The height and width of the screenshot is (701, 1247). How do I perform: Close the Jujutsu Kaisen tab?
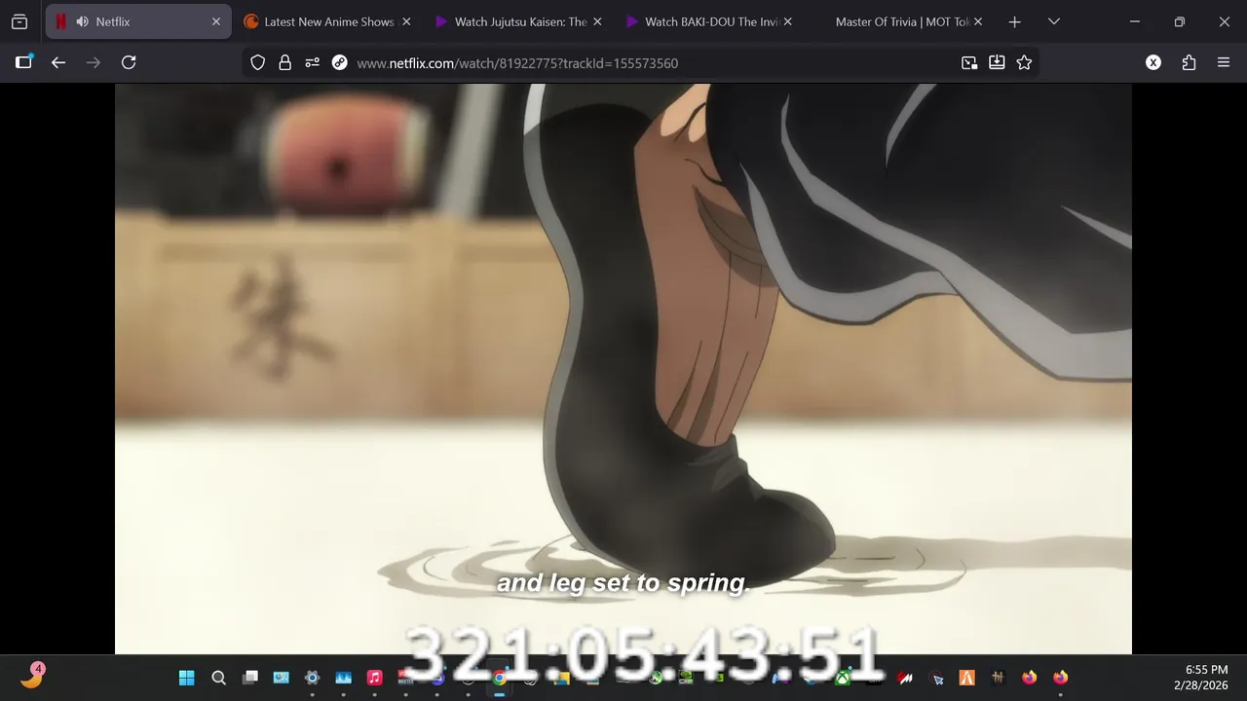tap(597, 21)
